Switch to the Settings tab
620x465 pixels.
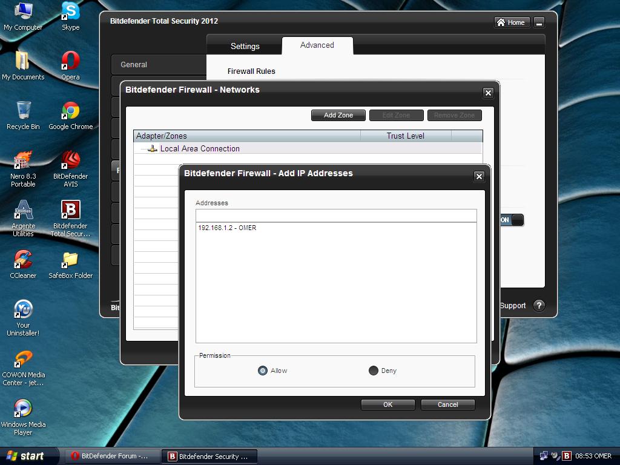[245, 46]
